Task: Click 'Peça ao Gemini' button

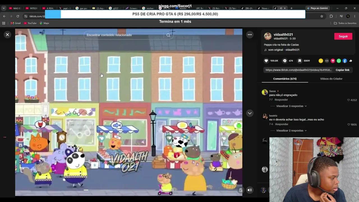Action: click(317, 8)
